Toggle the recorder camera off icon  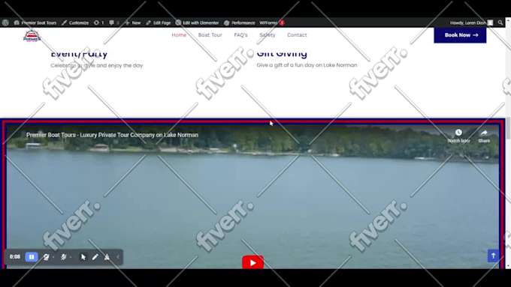click(47, 257)
